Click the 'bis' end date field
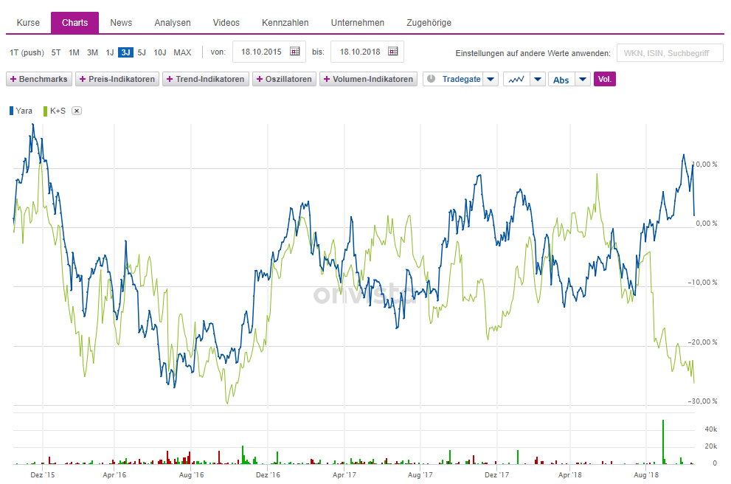Viewport: 731px width, 484px height. (367, 52)
